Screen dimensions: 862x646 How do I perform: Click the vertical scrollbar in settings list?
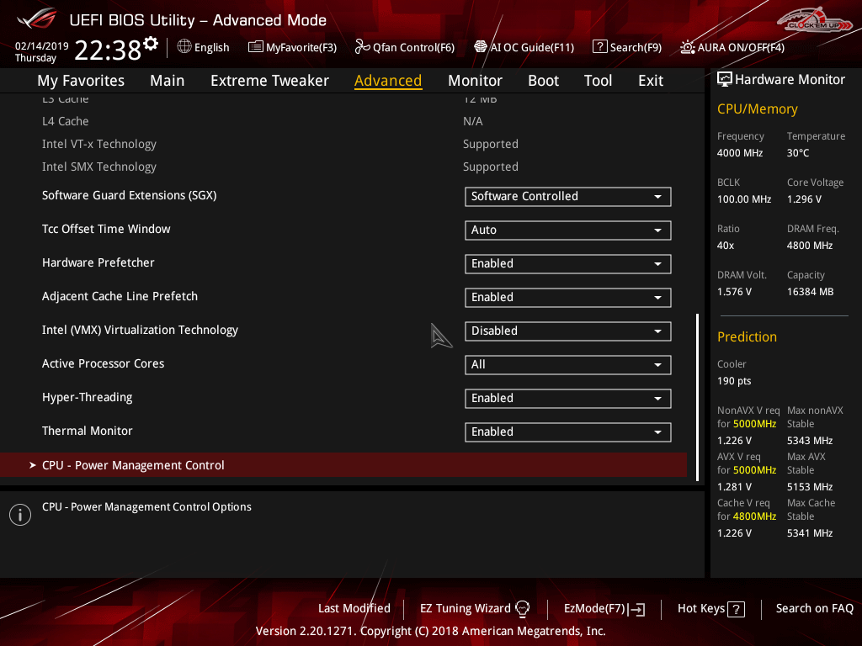pyautogui.click(x=697, y=395)
